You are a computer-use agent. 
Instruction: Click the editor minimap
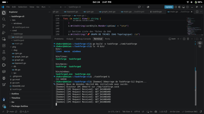coord(195,26)
